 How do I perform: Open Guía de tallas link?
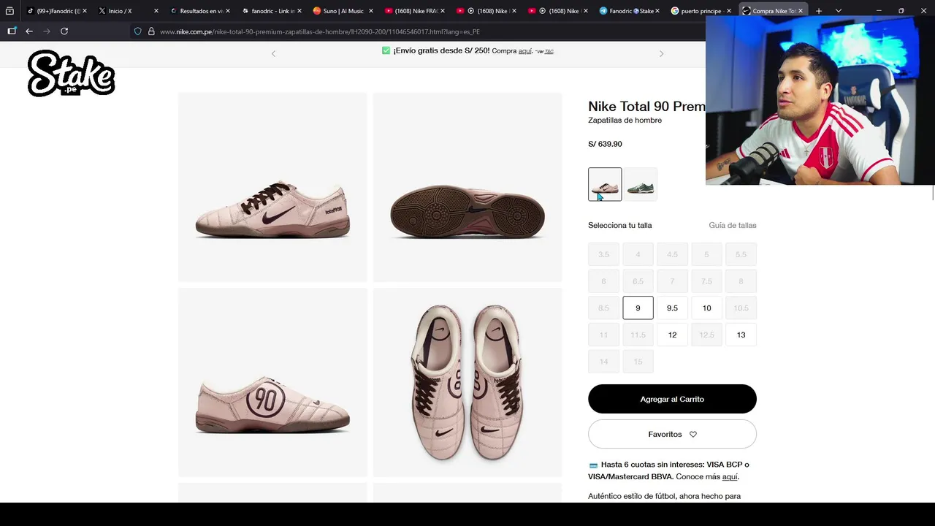pyautogui.click(x=733, y=225)
